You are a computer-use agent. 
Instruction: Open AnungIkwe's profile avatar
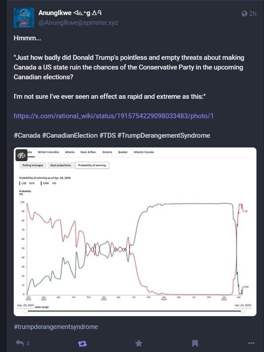pyautogui.click(x=24, y=18)
